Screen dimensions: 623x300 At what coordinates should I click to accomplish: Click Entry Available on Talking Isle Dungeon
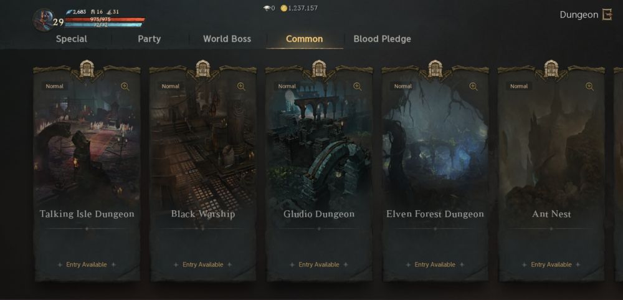click(x=87, y=264)
